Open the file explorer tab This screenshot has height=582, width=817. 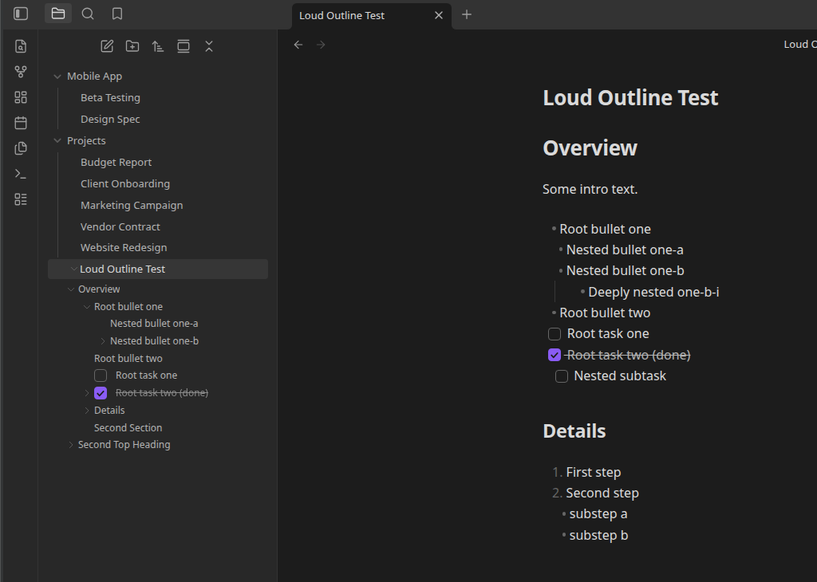pos(58,14)
